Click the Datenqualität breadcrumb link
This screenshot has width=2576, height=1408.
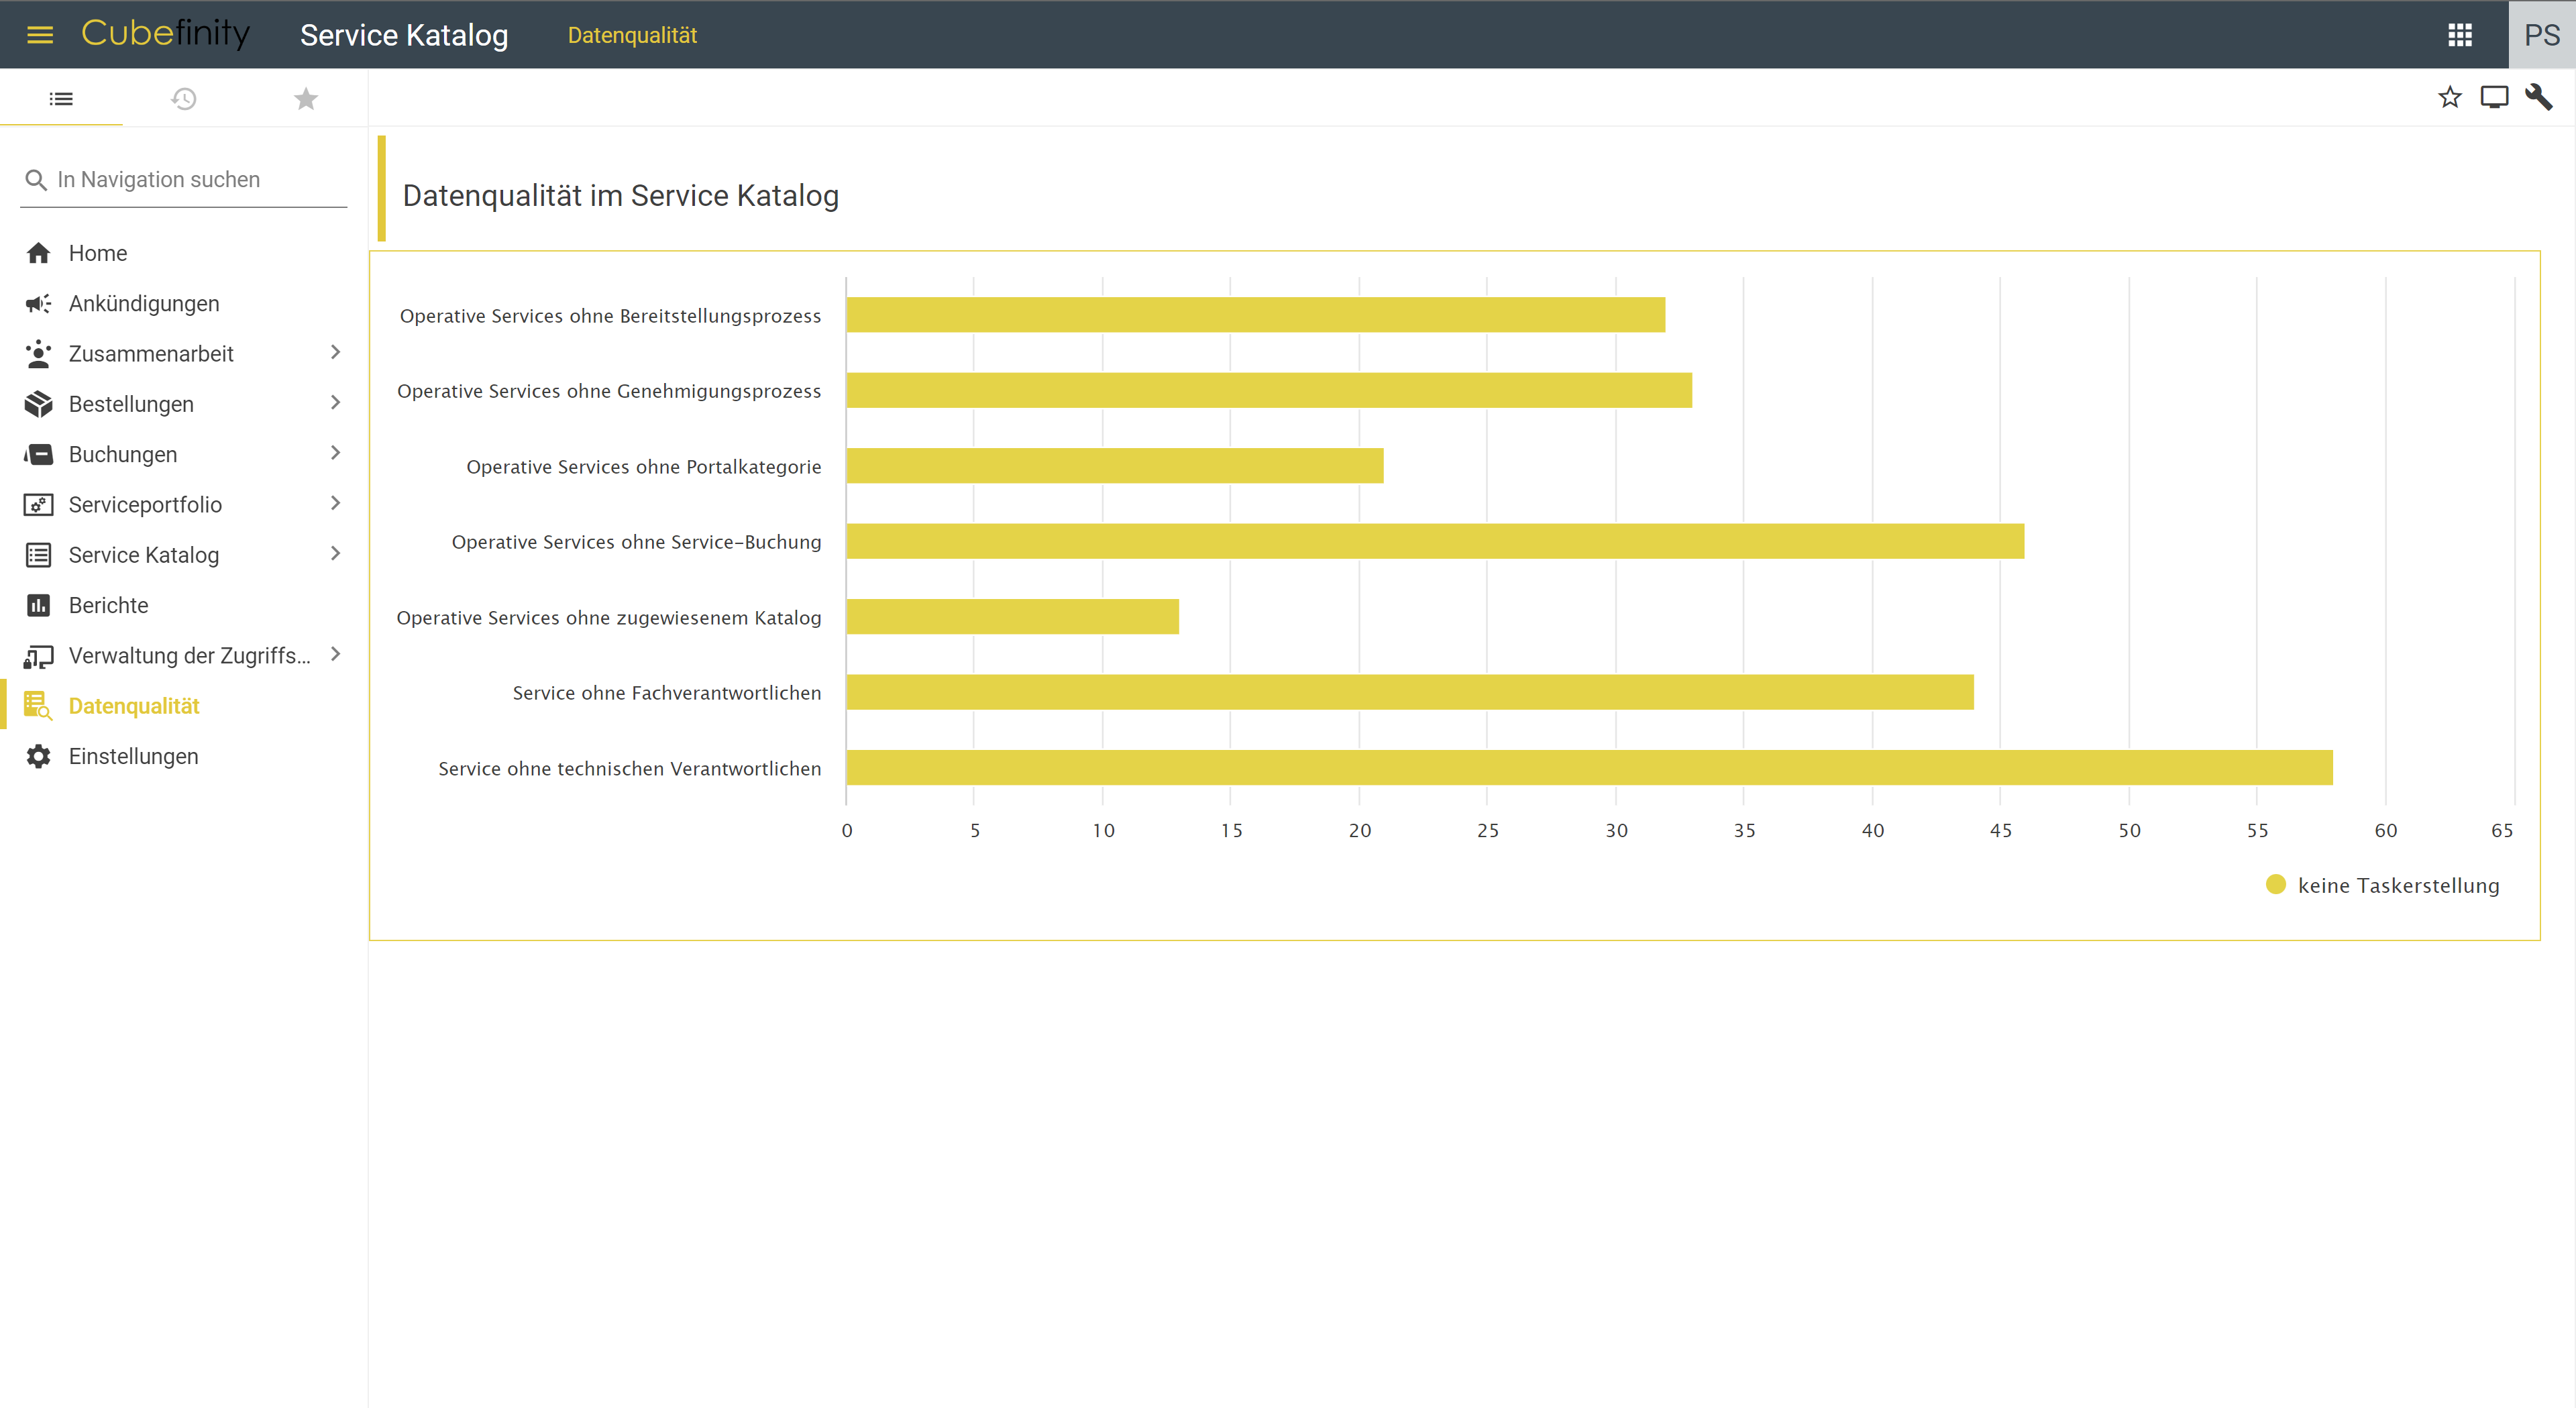pos(632,35)
